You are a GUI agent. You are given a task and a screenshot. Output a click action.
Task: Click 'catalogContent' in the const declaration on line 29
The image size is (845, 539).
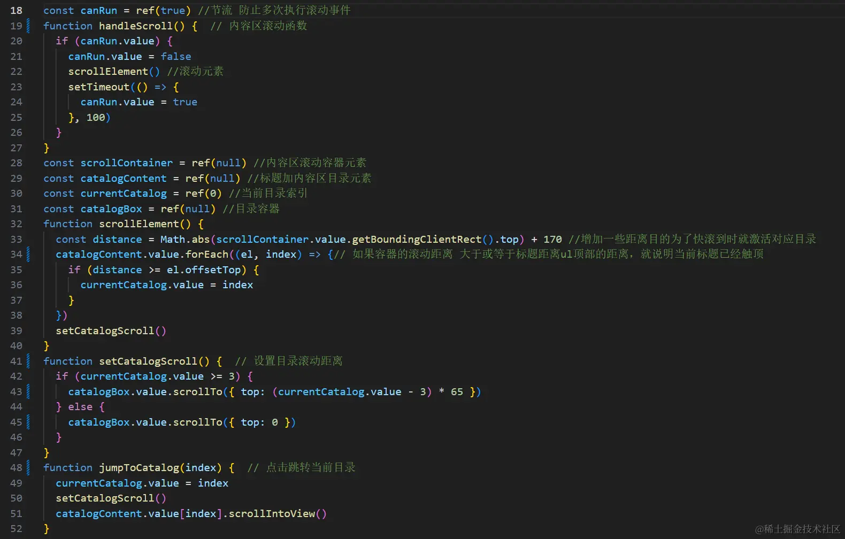(x=124, y=178)
